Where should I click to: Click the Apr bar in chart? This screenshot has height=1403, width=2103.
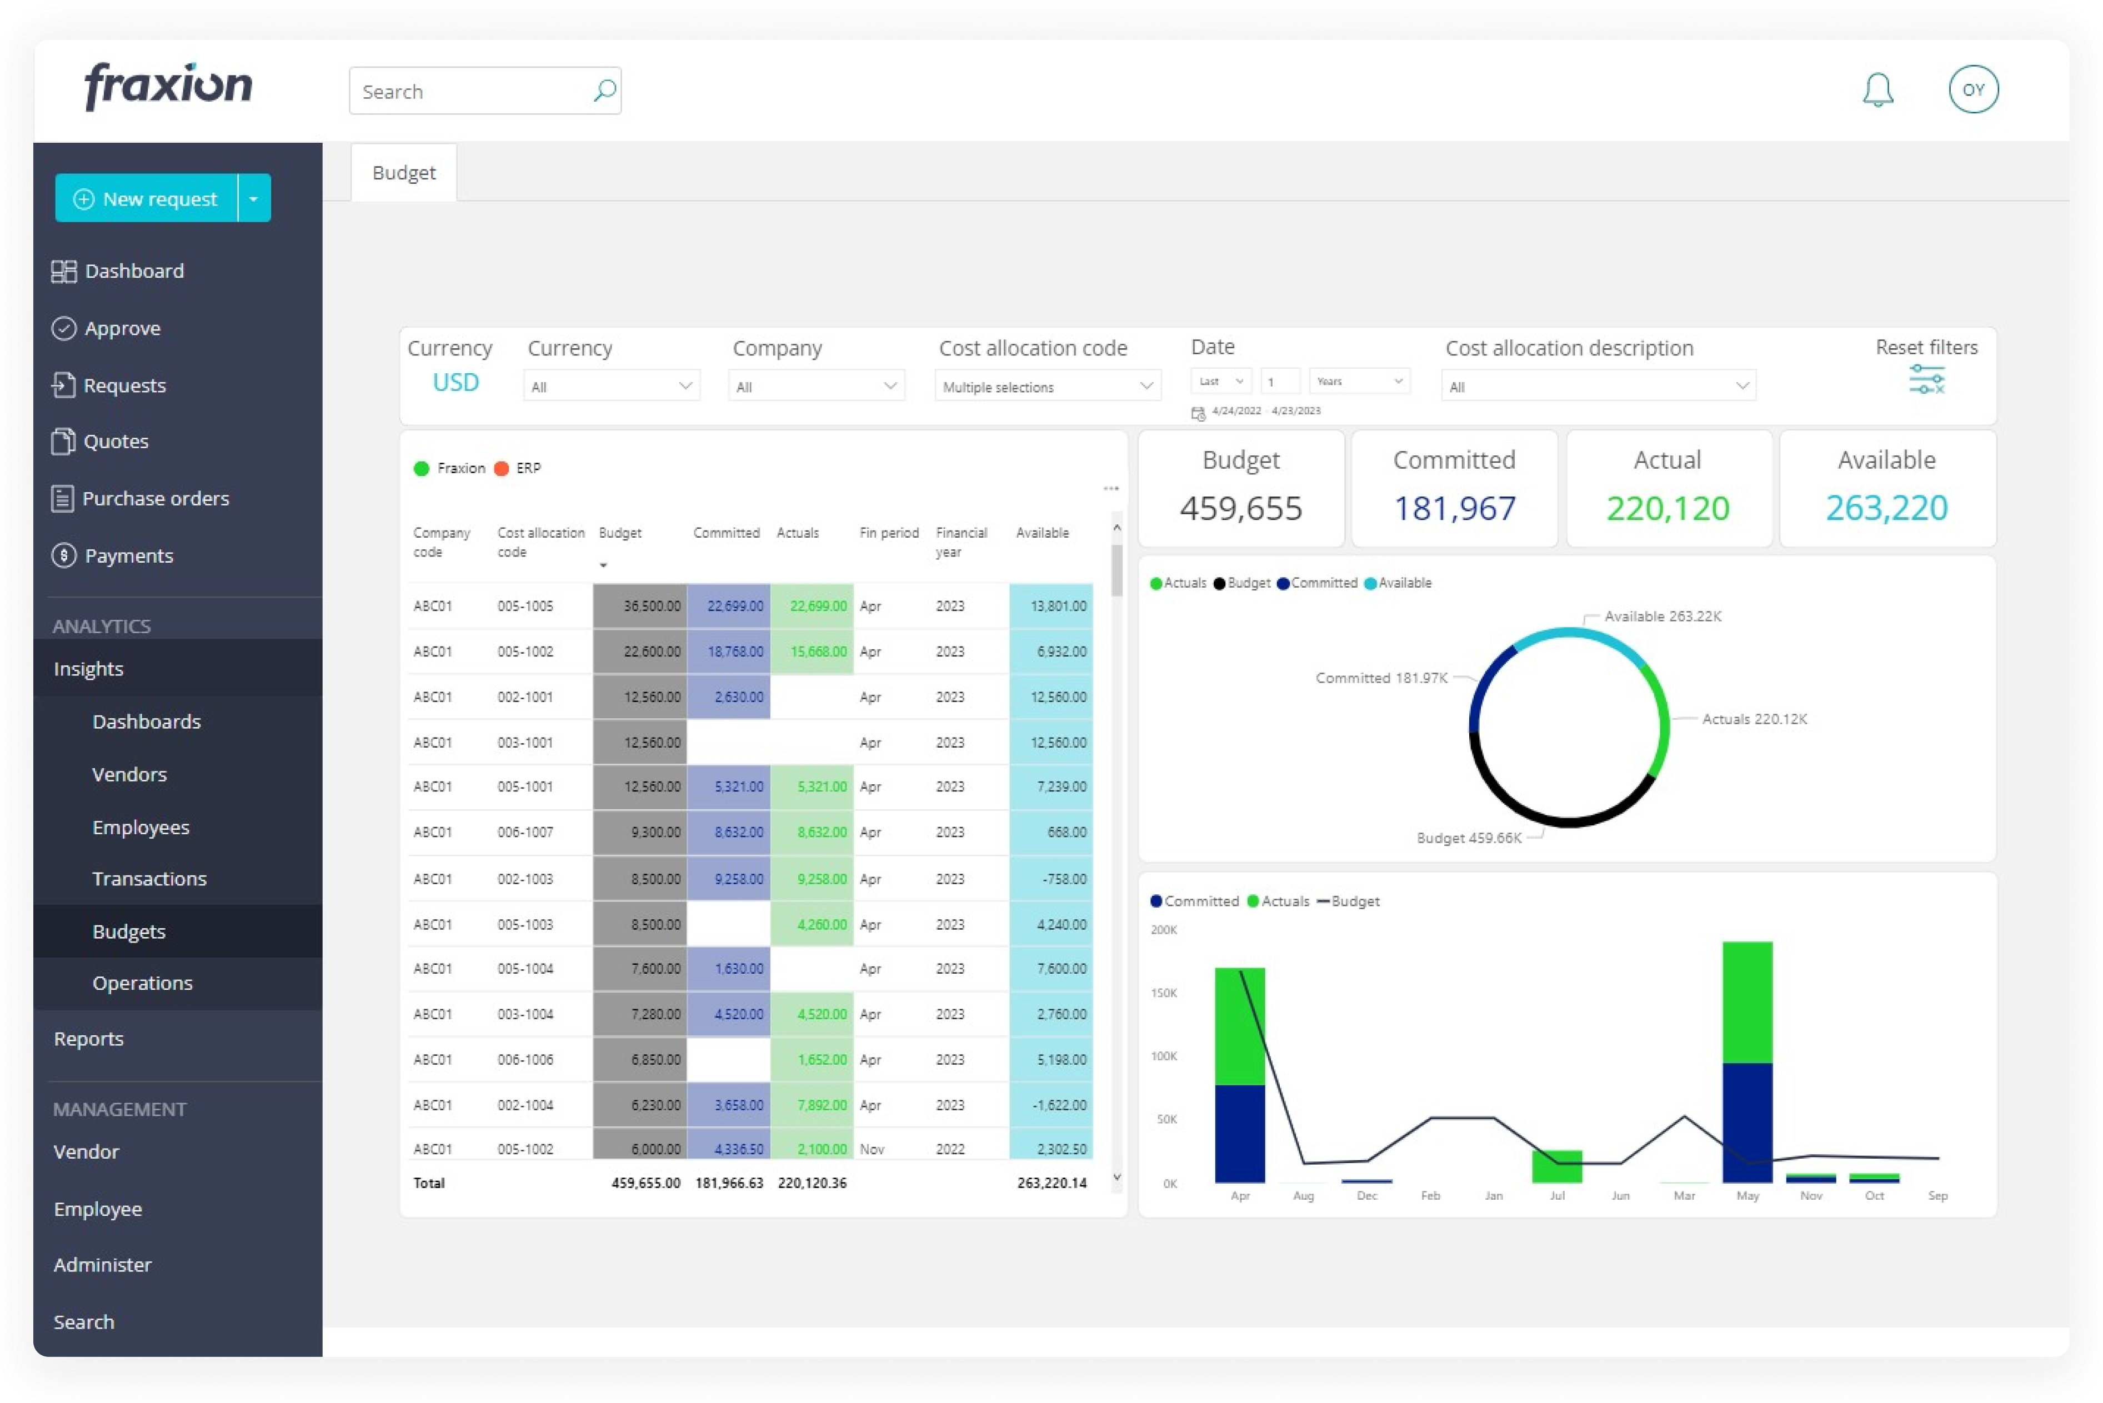pyautogui.click(x=1239, y=1075)
